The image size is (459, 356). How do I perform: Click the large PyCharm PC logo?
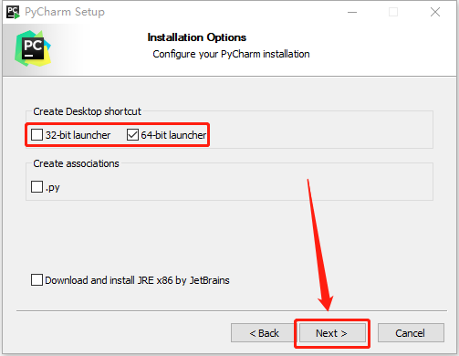tap(33, 48)
